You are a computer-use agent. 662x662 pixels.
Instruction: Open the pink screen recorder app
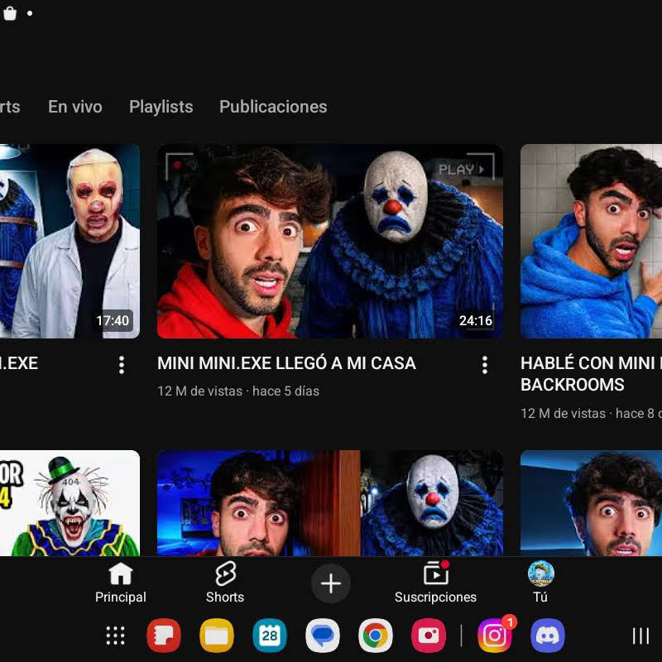point(429,636)
